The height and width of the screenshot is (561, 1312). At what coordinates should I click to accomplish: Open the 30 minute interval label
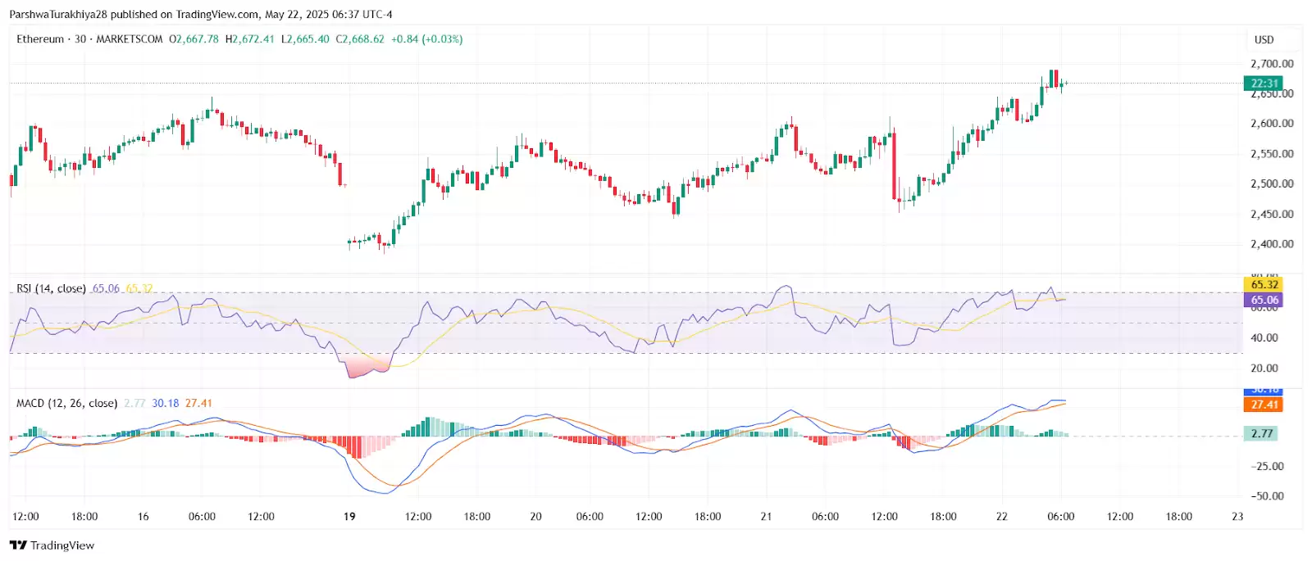point(80,39)
